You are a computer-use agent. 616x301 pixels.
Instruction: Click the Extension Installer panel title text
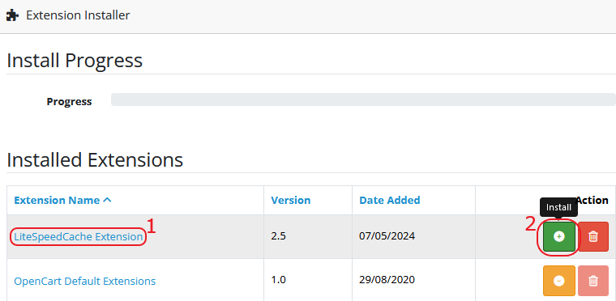tap(78, 15)
